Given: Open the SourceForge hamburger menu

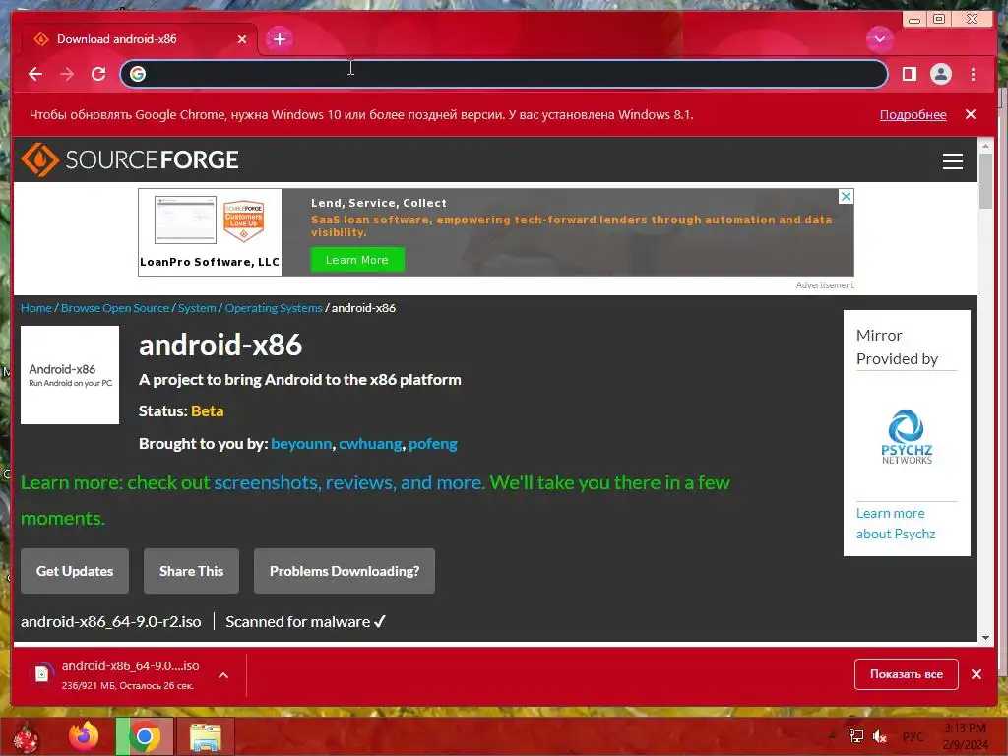Looking at the screenshot, I should (952, 160).
